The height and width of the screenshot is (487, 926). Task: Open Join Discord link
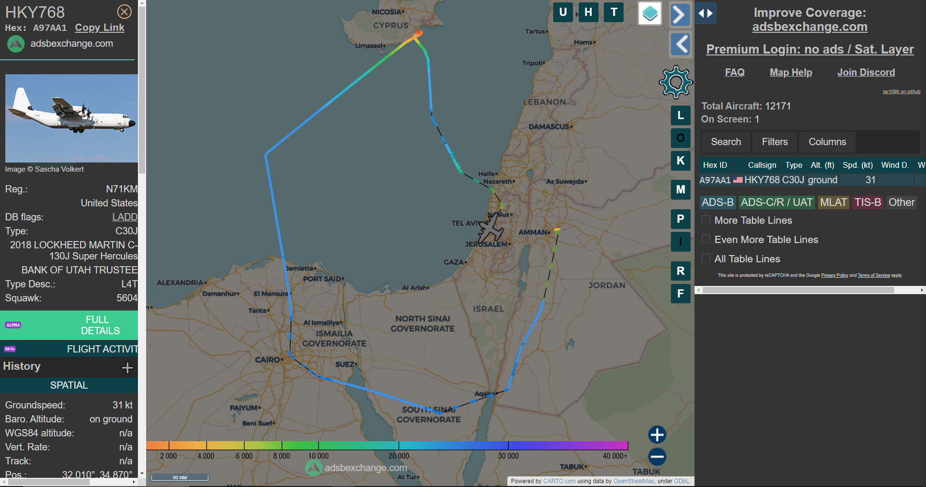(x=866, y=72)
